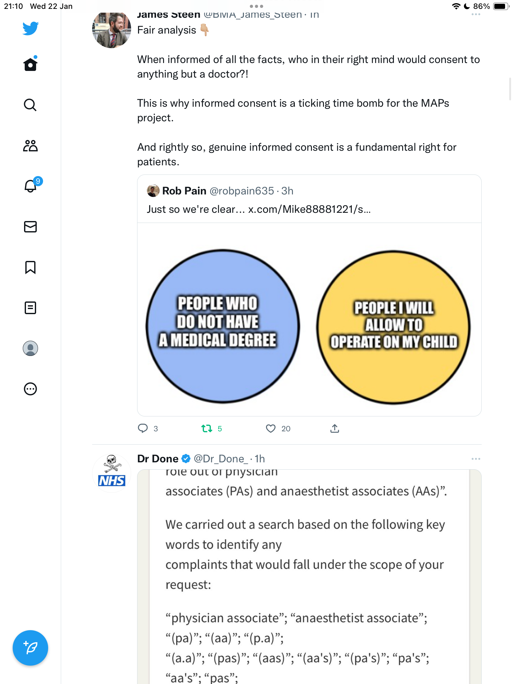Reply to James Steen's tweet
513x684 pixels.
tap(143, 428)
